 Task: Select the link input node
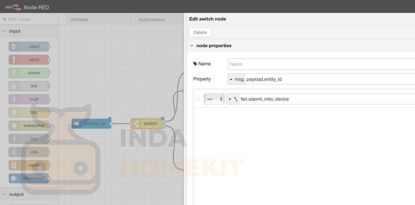point(29,86)
